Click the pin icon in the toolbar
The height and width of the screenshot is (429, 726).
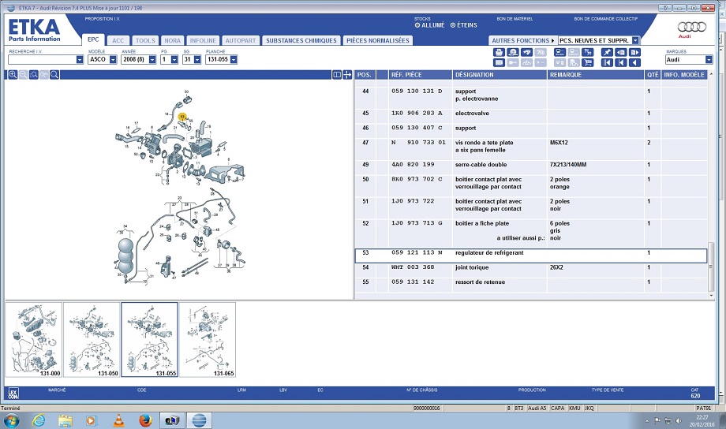tap(607, 52)
